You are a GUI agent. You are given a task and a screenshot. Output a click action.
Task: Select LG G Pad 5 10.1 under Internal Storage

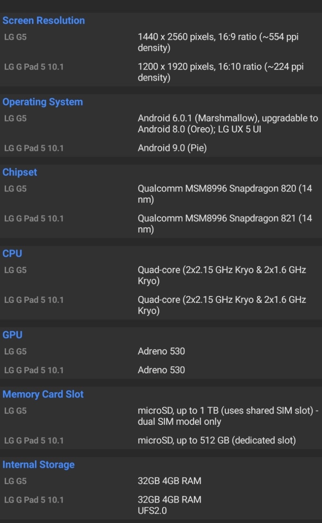(34, 500)
